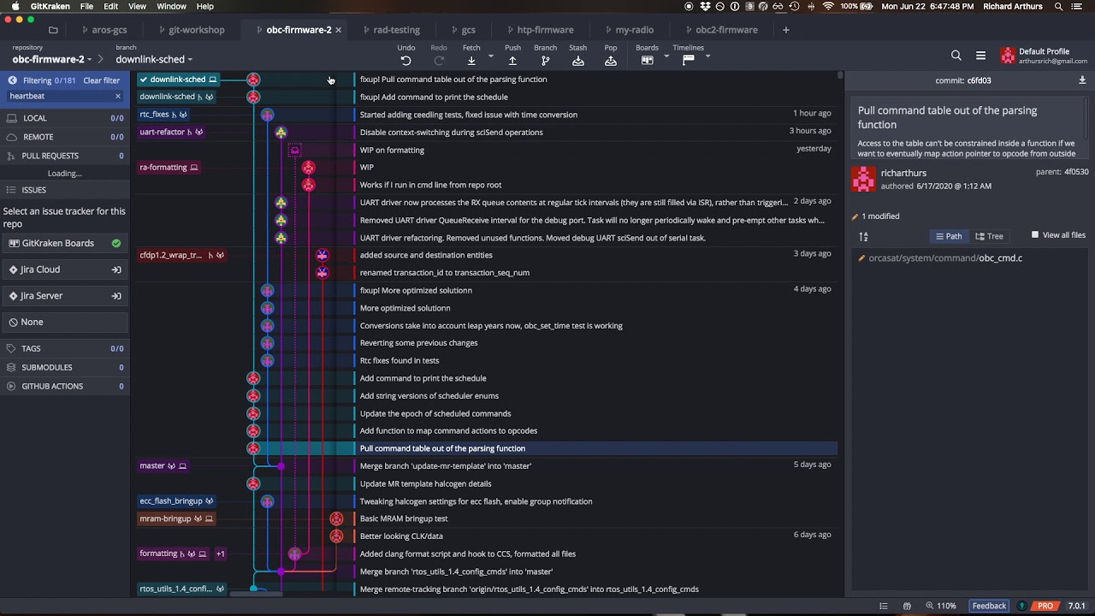Click the zoom 110% indicator
This screenshot has width=1095, height=616.
(941, 606)
